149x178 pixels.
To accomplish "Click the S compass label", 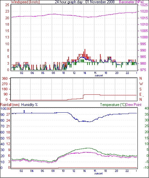I will [141, 89].
